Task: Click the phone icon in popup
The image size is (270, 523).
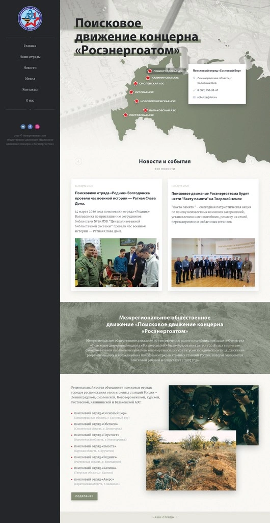Action: tap(194, 90)
